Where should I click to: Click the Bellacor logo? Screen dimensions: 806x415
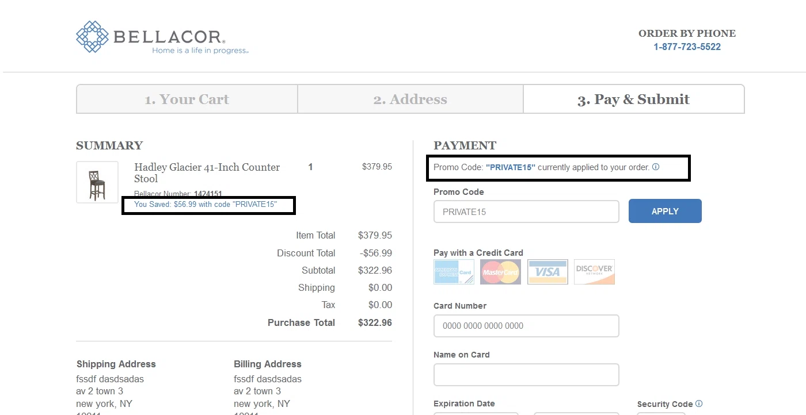(162, 37)
